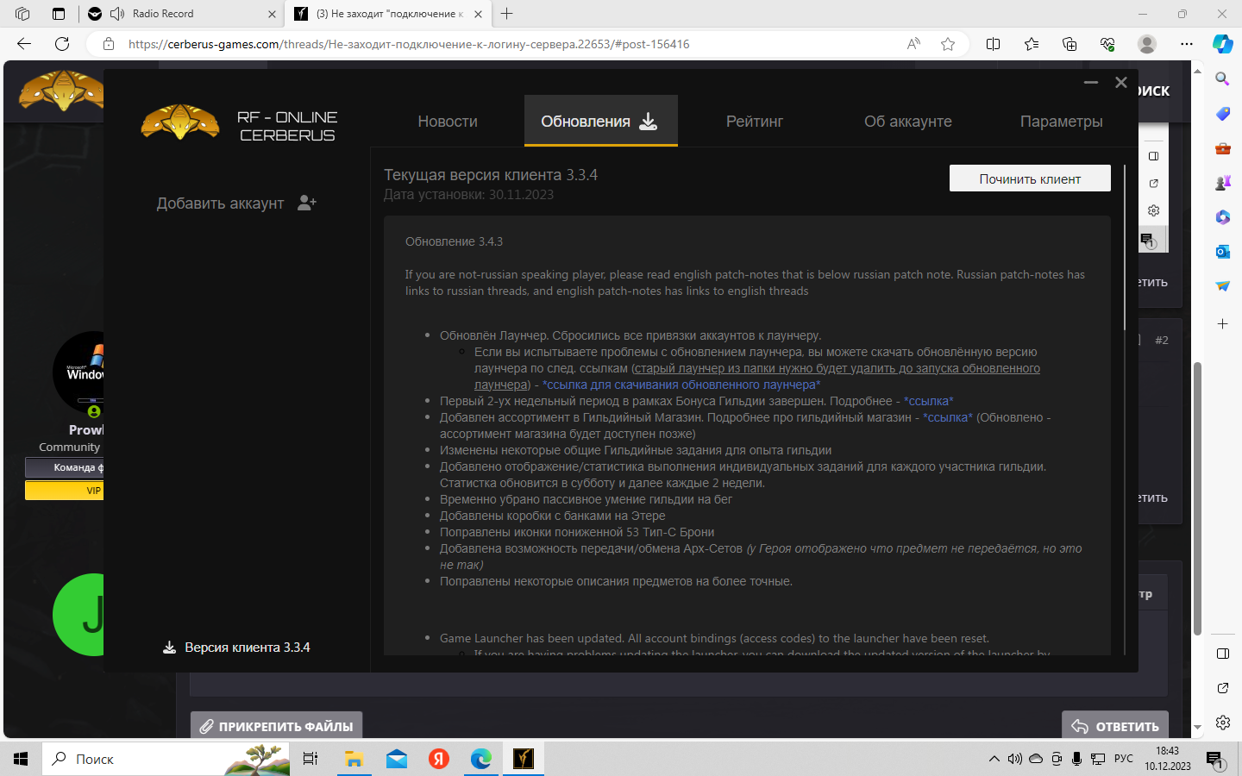Go to the Параметры tab
The image size is (1242, 776).
[1062, 122]
